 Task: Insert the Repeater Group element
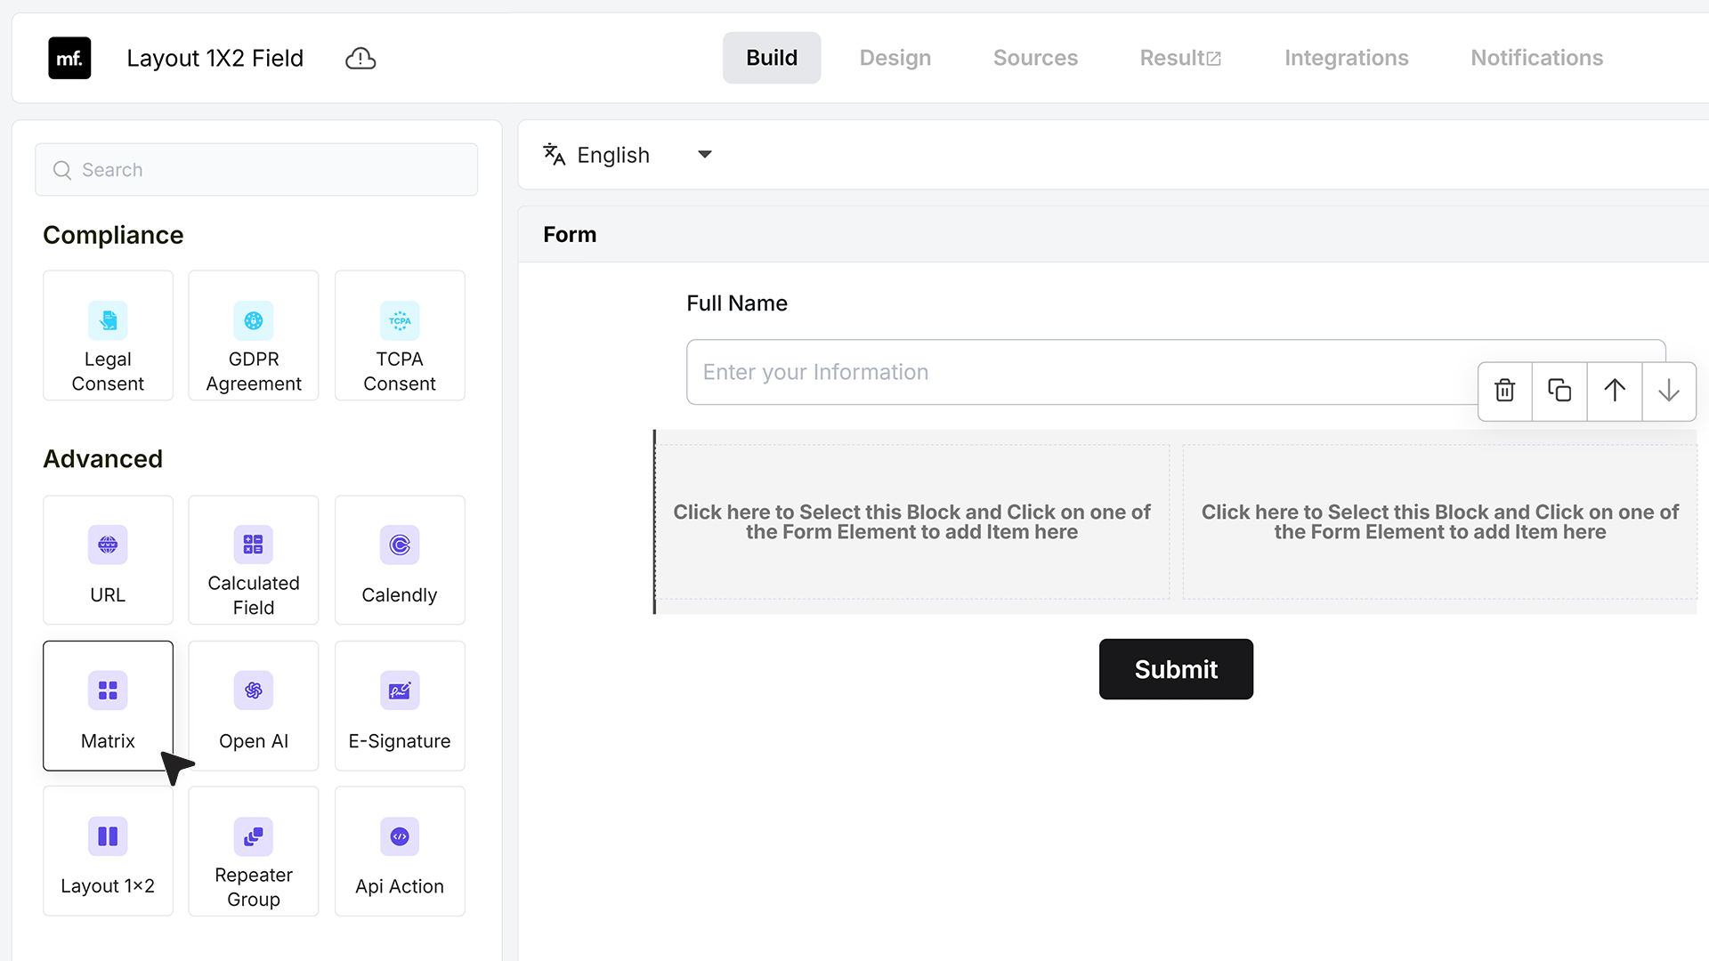tap(254, 851)
